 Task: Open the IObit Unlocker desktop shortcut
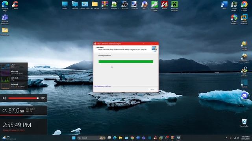tap(244, 71)
